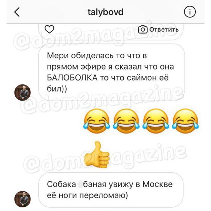
Task: Go back using the left chevron arrow
Action: pos(17,12)
